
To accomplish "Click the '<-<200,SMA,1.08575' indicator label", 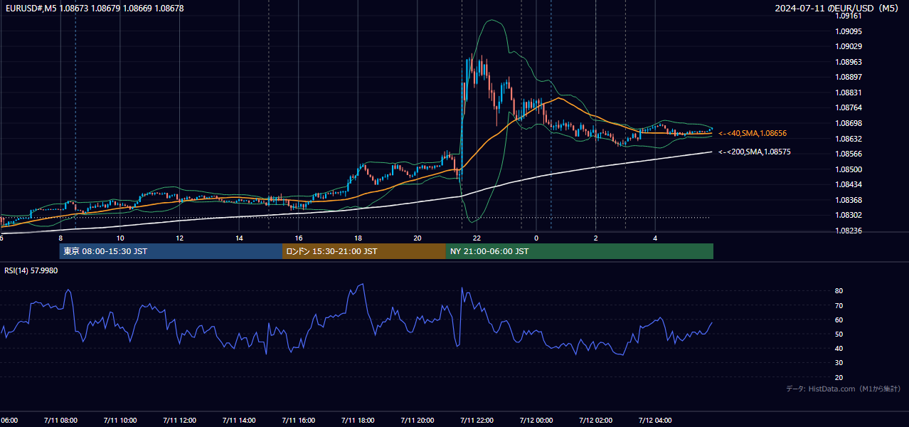I will pyautogui.click(x=755, y=152).
